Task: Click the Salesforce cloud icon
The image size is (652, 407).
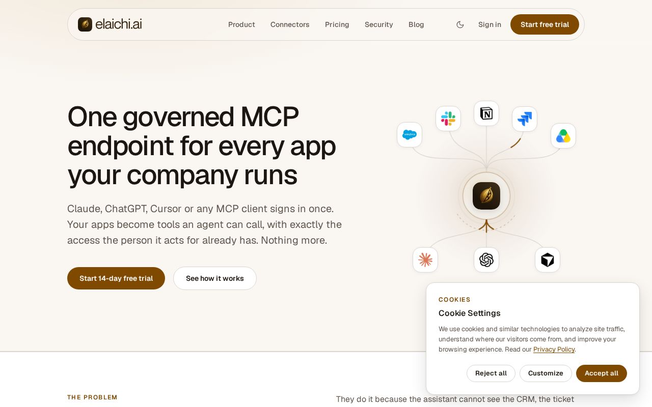Action: pos(410,135)
